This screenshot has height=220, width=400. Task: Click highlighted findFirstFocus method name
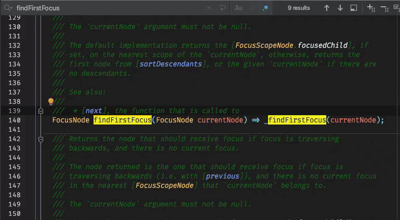[123, 120]
